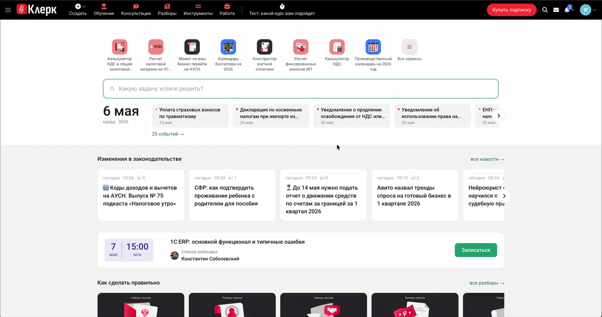The image size is (602, 317).
Task: Focus the task search field
Action: click(301, 89)
